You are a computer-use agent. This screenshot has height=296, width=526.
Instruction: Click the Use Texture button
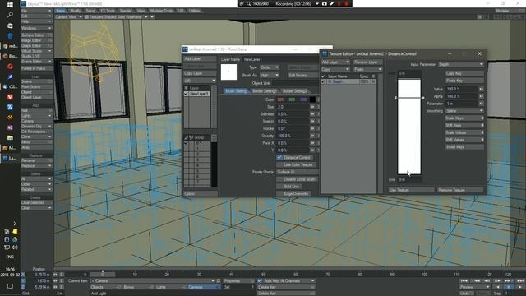[x=411, y=190]
